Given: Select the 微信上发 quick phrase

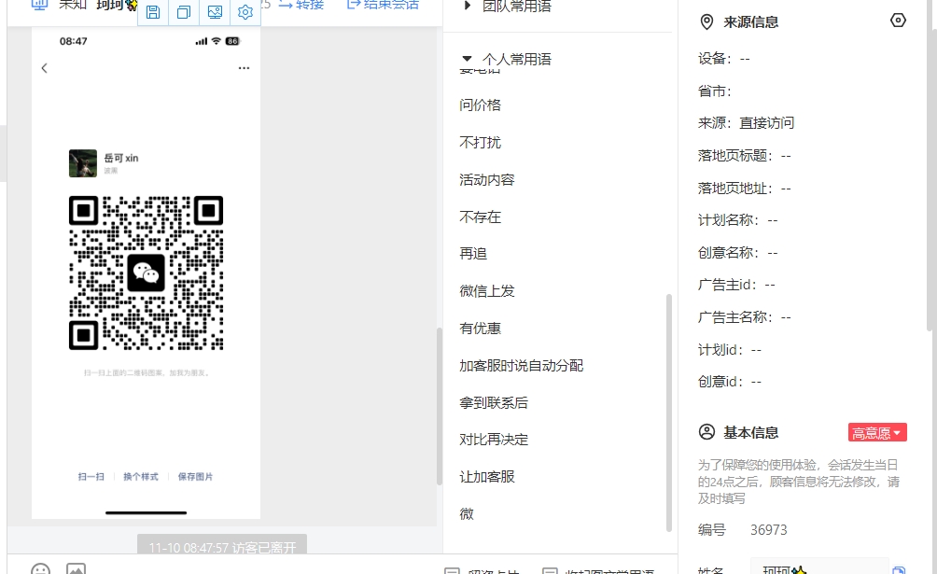Looking at the screenshot, I should 487,291.
